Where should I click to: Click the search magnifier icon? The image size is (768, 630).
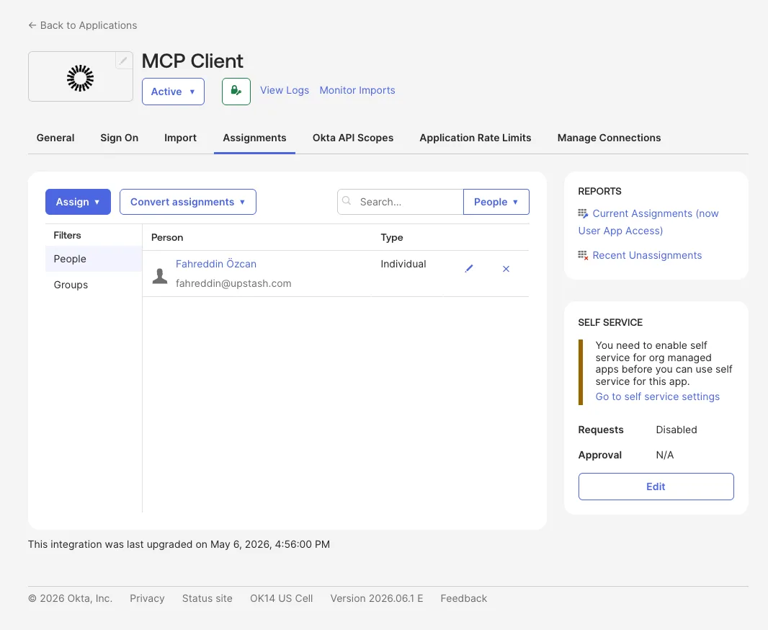347,201
